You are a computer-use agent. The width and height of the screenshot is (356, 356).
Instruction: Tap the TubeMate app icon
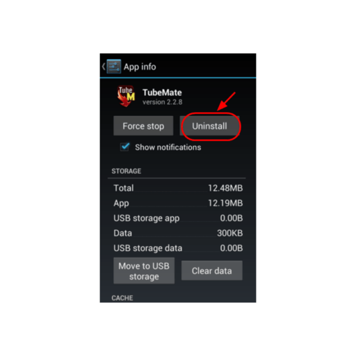click(126, 96)
